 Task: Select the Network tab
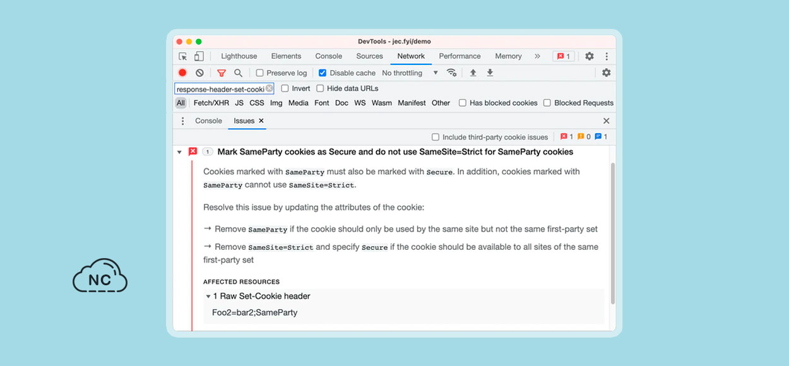[x=411, y=56]
